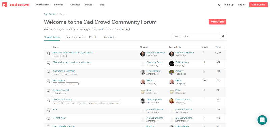Click the Log In link
The width and height of the screenshot is (270, 127).
click(x=241, y=5)
